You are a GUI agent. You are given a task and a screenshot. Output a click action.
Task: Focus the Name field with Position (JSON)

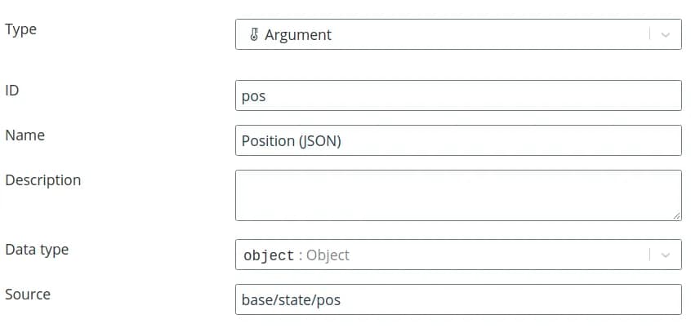click(x=457, y=140)
